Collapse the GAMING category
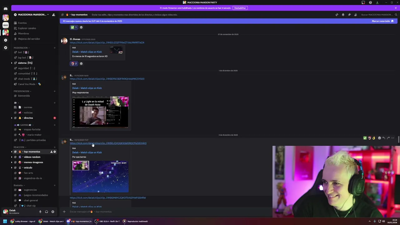Image resolution: width=400 pixels, height=225 pixels. tap(23, 125)
